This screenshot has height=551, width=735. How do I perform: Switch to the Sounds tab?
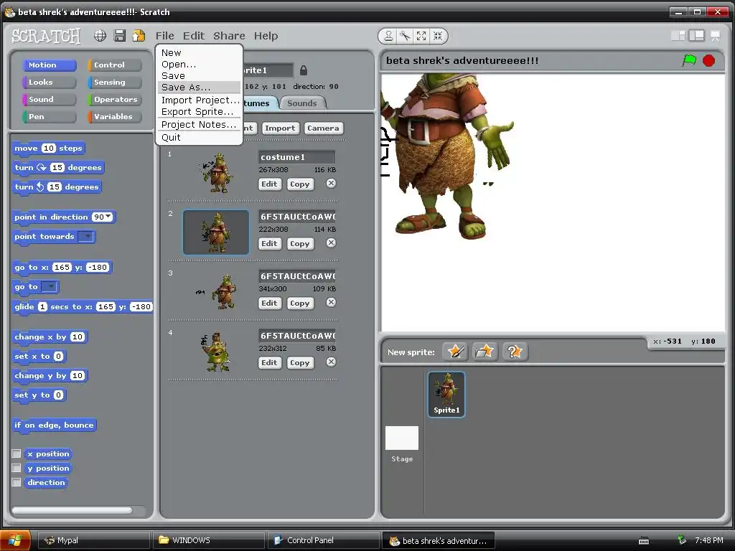[302, 103]
